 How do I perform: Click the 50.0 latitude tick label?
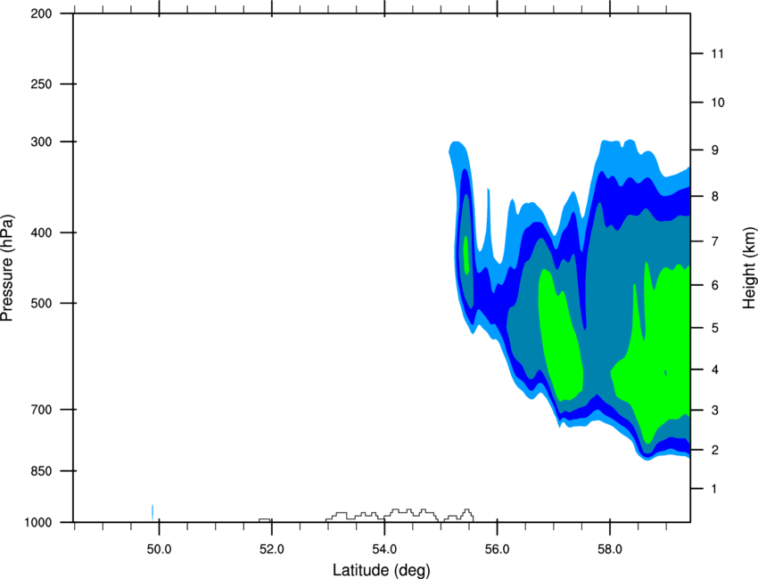pos(159,550)
